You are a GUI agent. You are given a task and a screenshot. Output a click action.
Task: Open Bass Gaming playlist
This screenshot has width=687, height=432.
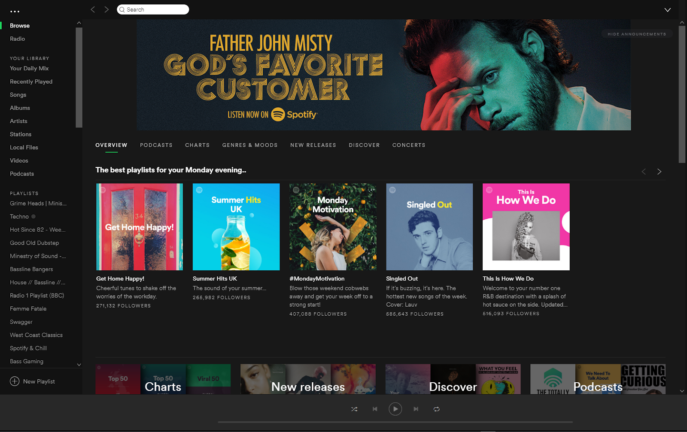pos(27,361)
